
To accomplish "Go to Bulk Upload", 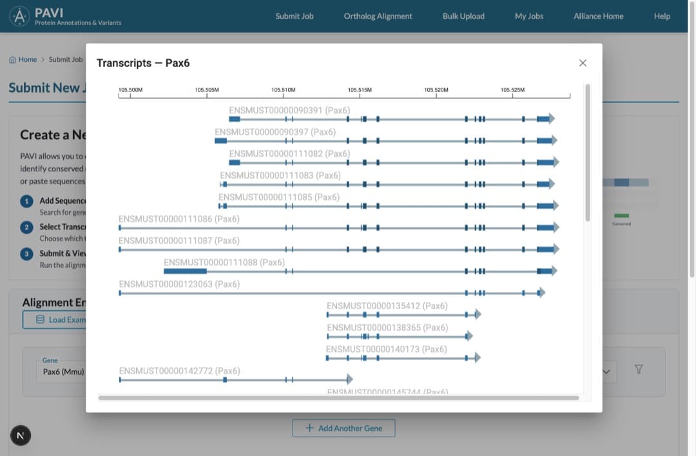I will (x=463, y=16).
